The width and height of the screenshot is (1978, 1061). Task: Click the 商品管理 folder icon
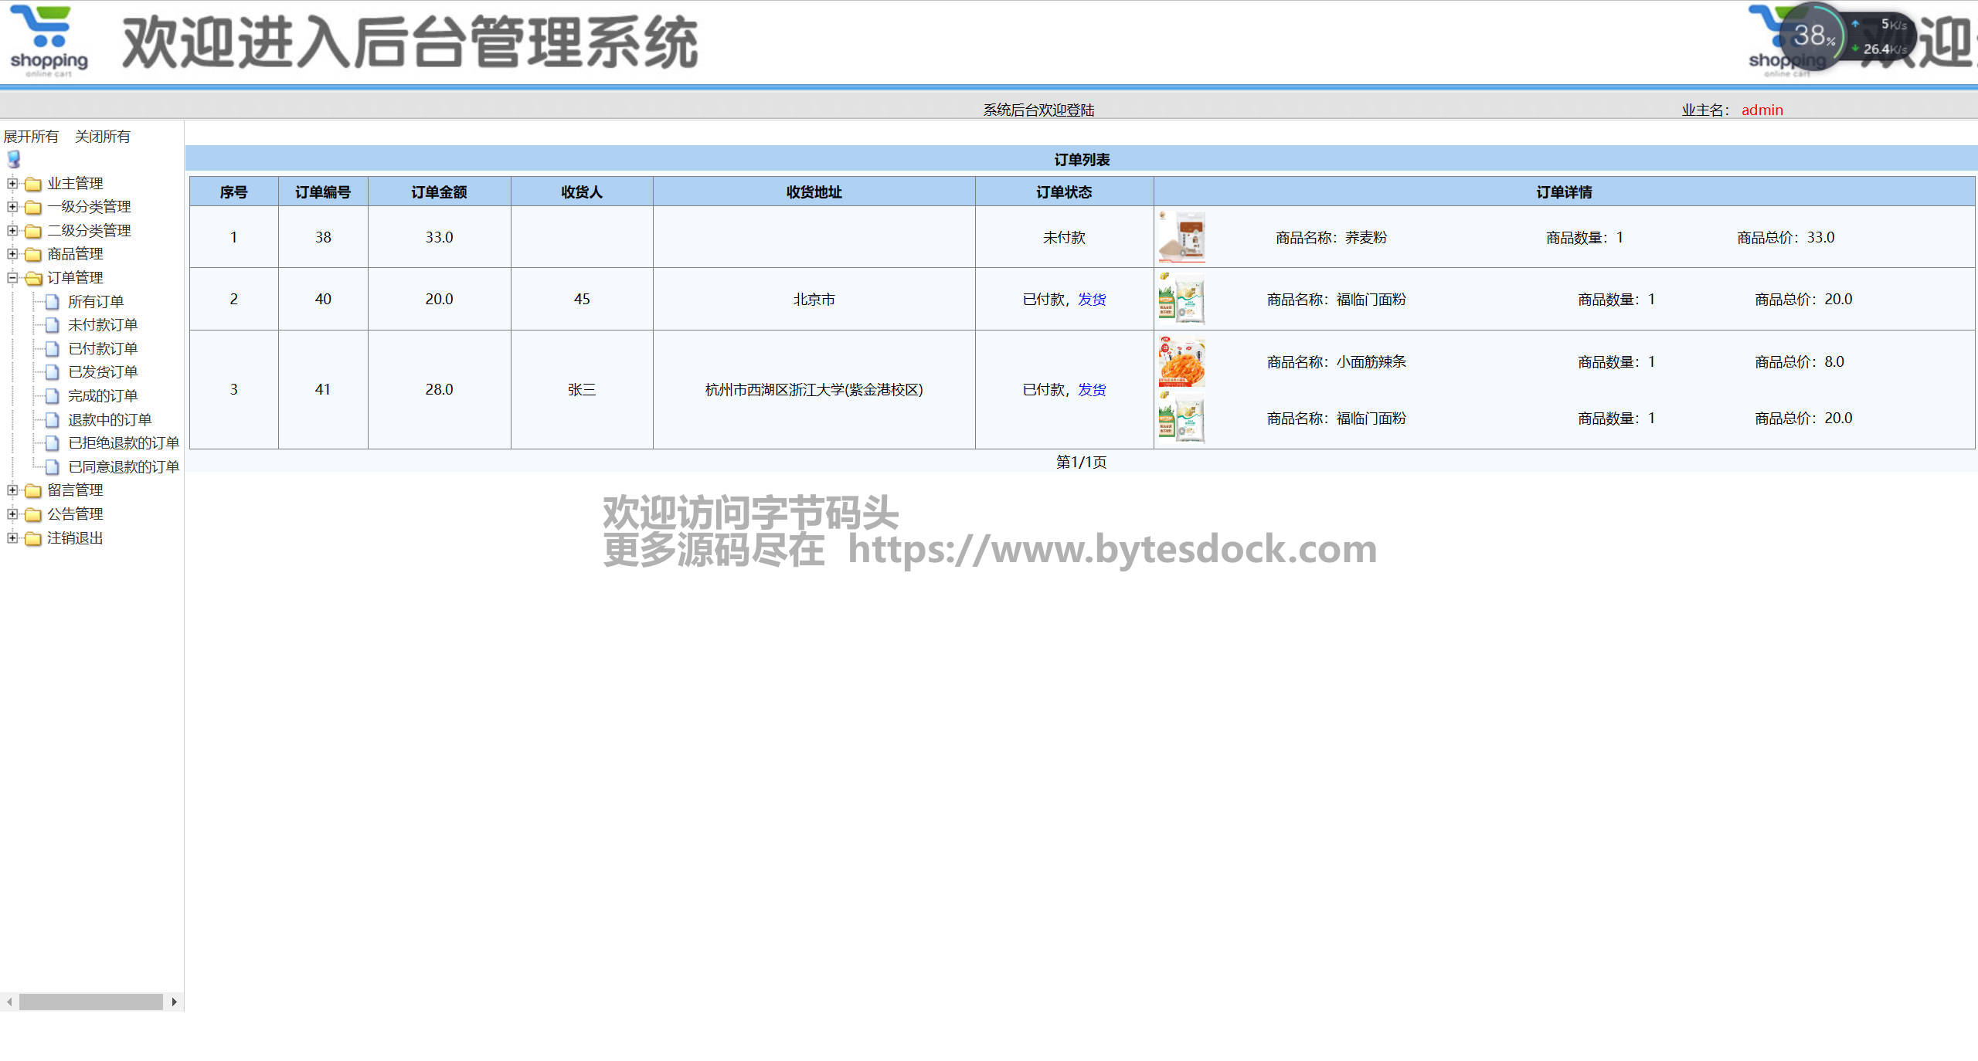(33, 254)
